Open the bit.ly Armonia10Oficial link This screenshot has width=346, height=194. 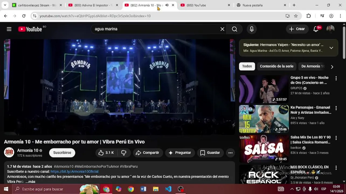click(x=74, y=172)
